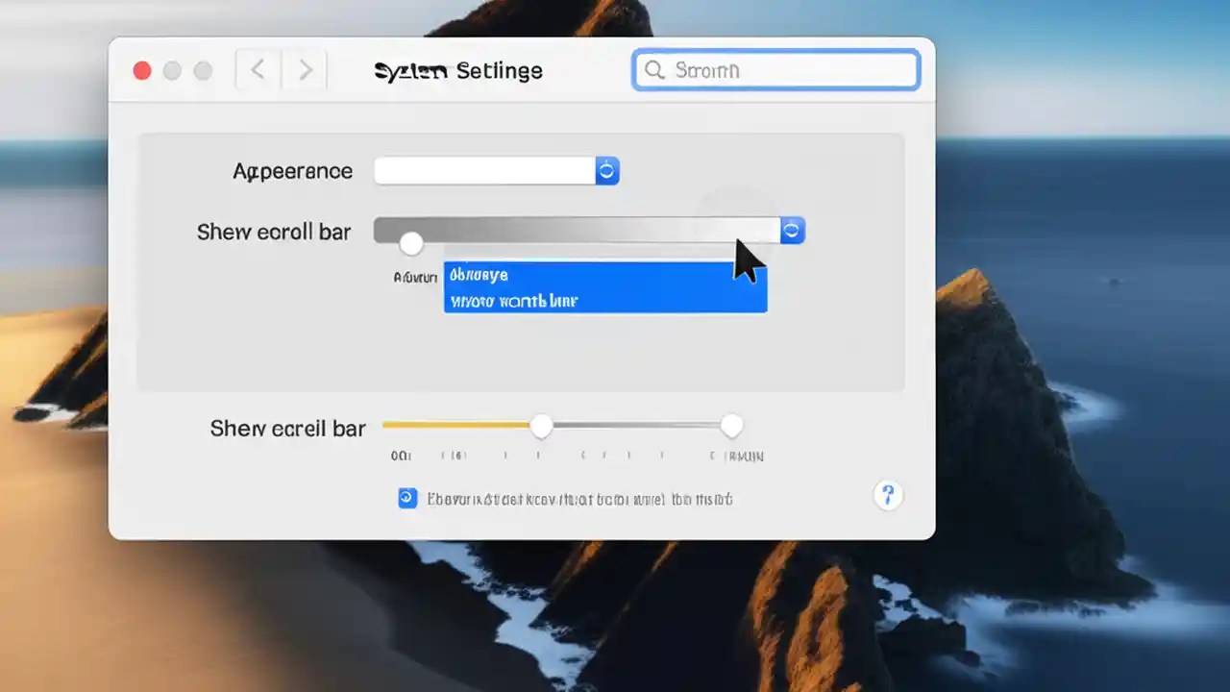Select the forward navigation arrow
The width and height of the screenshot is (1230, 692).
(305, 69)
